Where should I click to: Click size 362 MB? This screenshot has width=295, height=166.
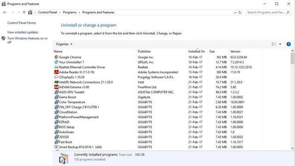coord(221,57)
